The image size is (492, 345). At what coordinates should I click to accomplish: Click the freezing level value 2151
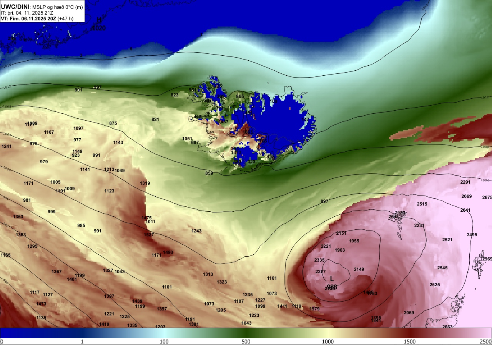click(341, 233)
